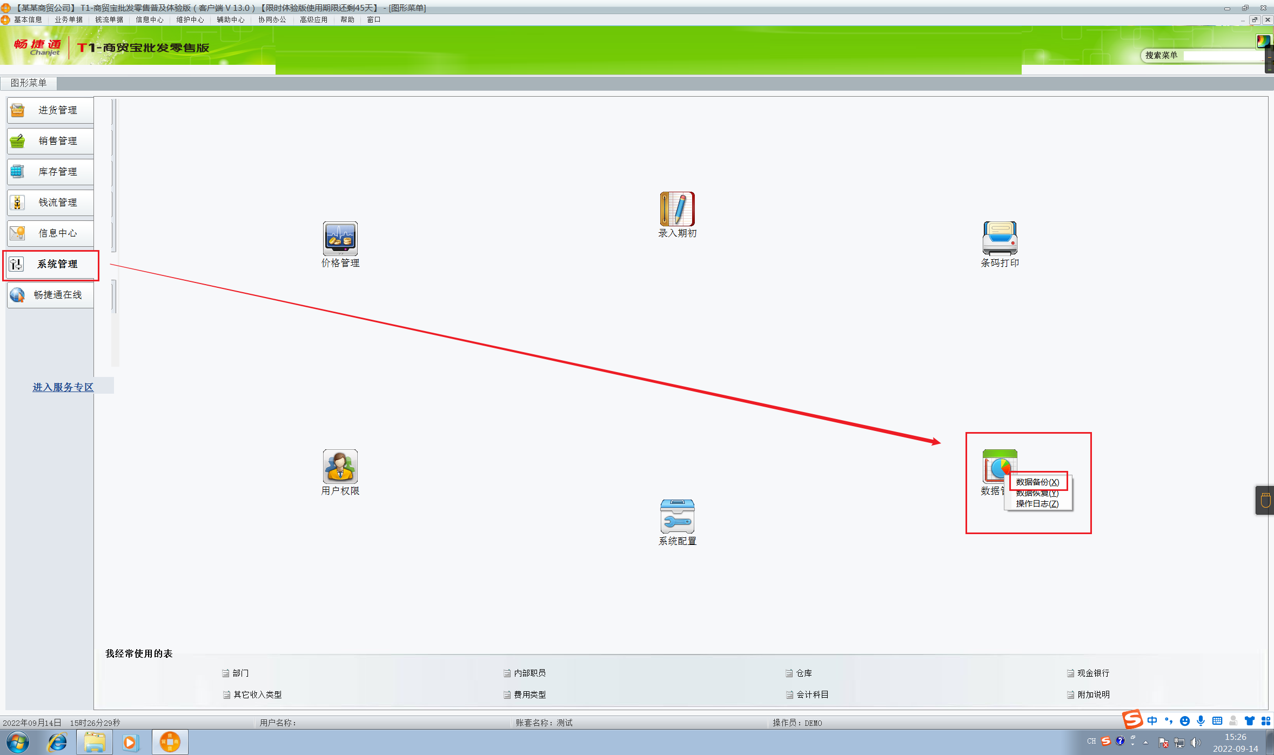Viewport: 1274px width, 755px height.
Task: Click the 数据管理 pie chart icon
Action: (994, 463)
